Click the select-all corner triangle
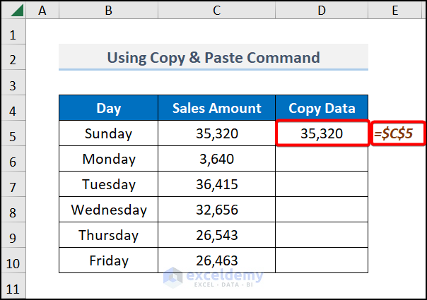Image resolution: width=427 pixels, height=300 pixels. (14, 10)
